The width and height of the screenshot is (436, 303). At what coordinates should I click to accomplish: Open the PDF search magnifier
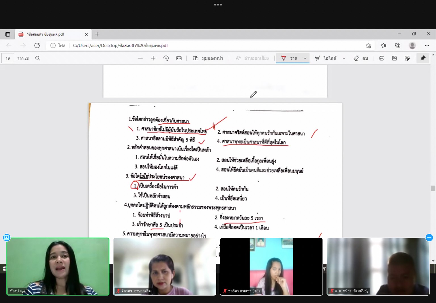[37, 58]
